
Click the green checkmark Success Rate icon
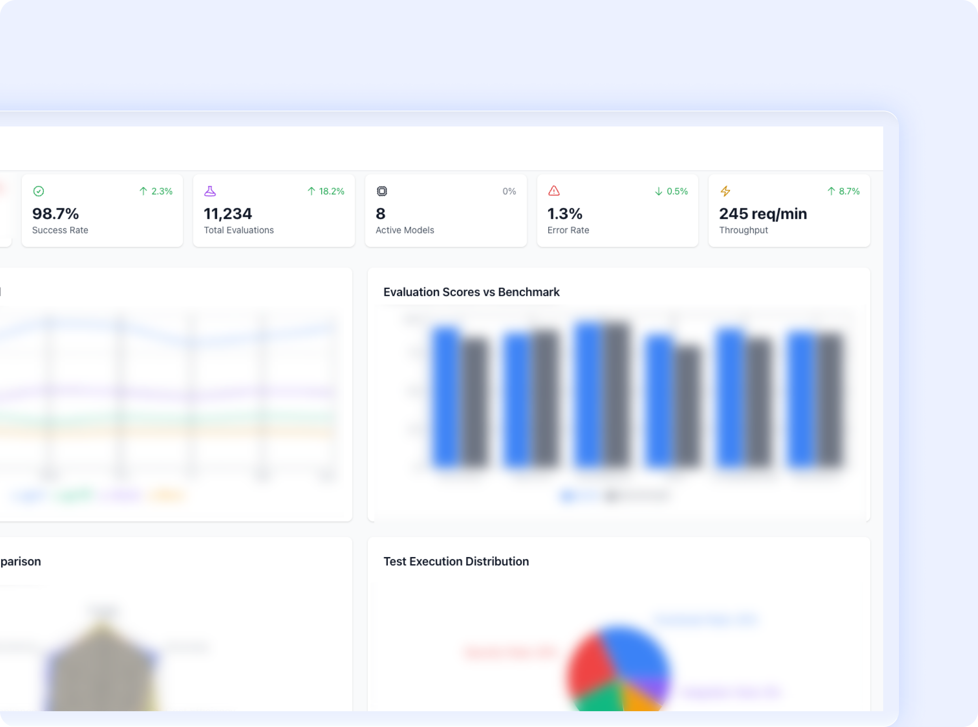point(39,191)
